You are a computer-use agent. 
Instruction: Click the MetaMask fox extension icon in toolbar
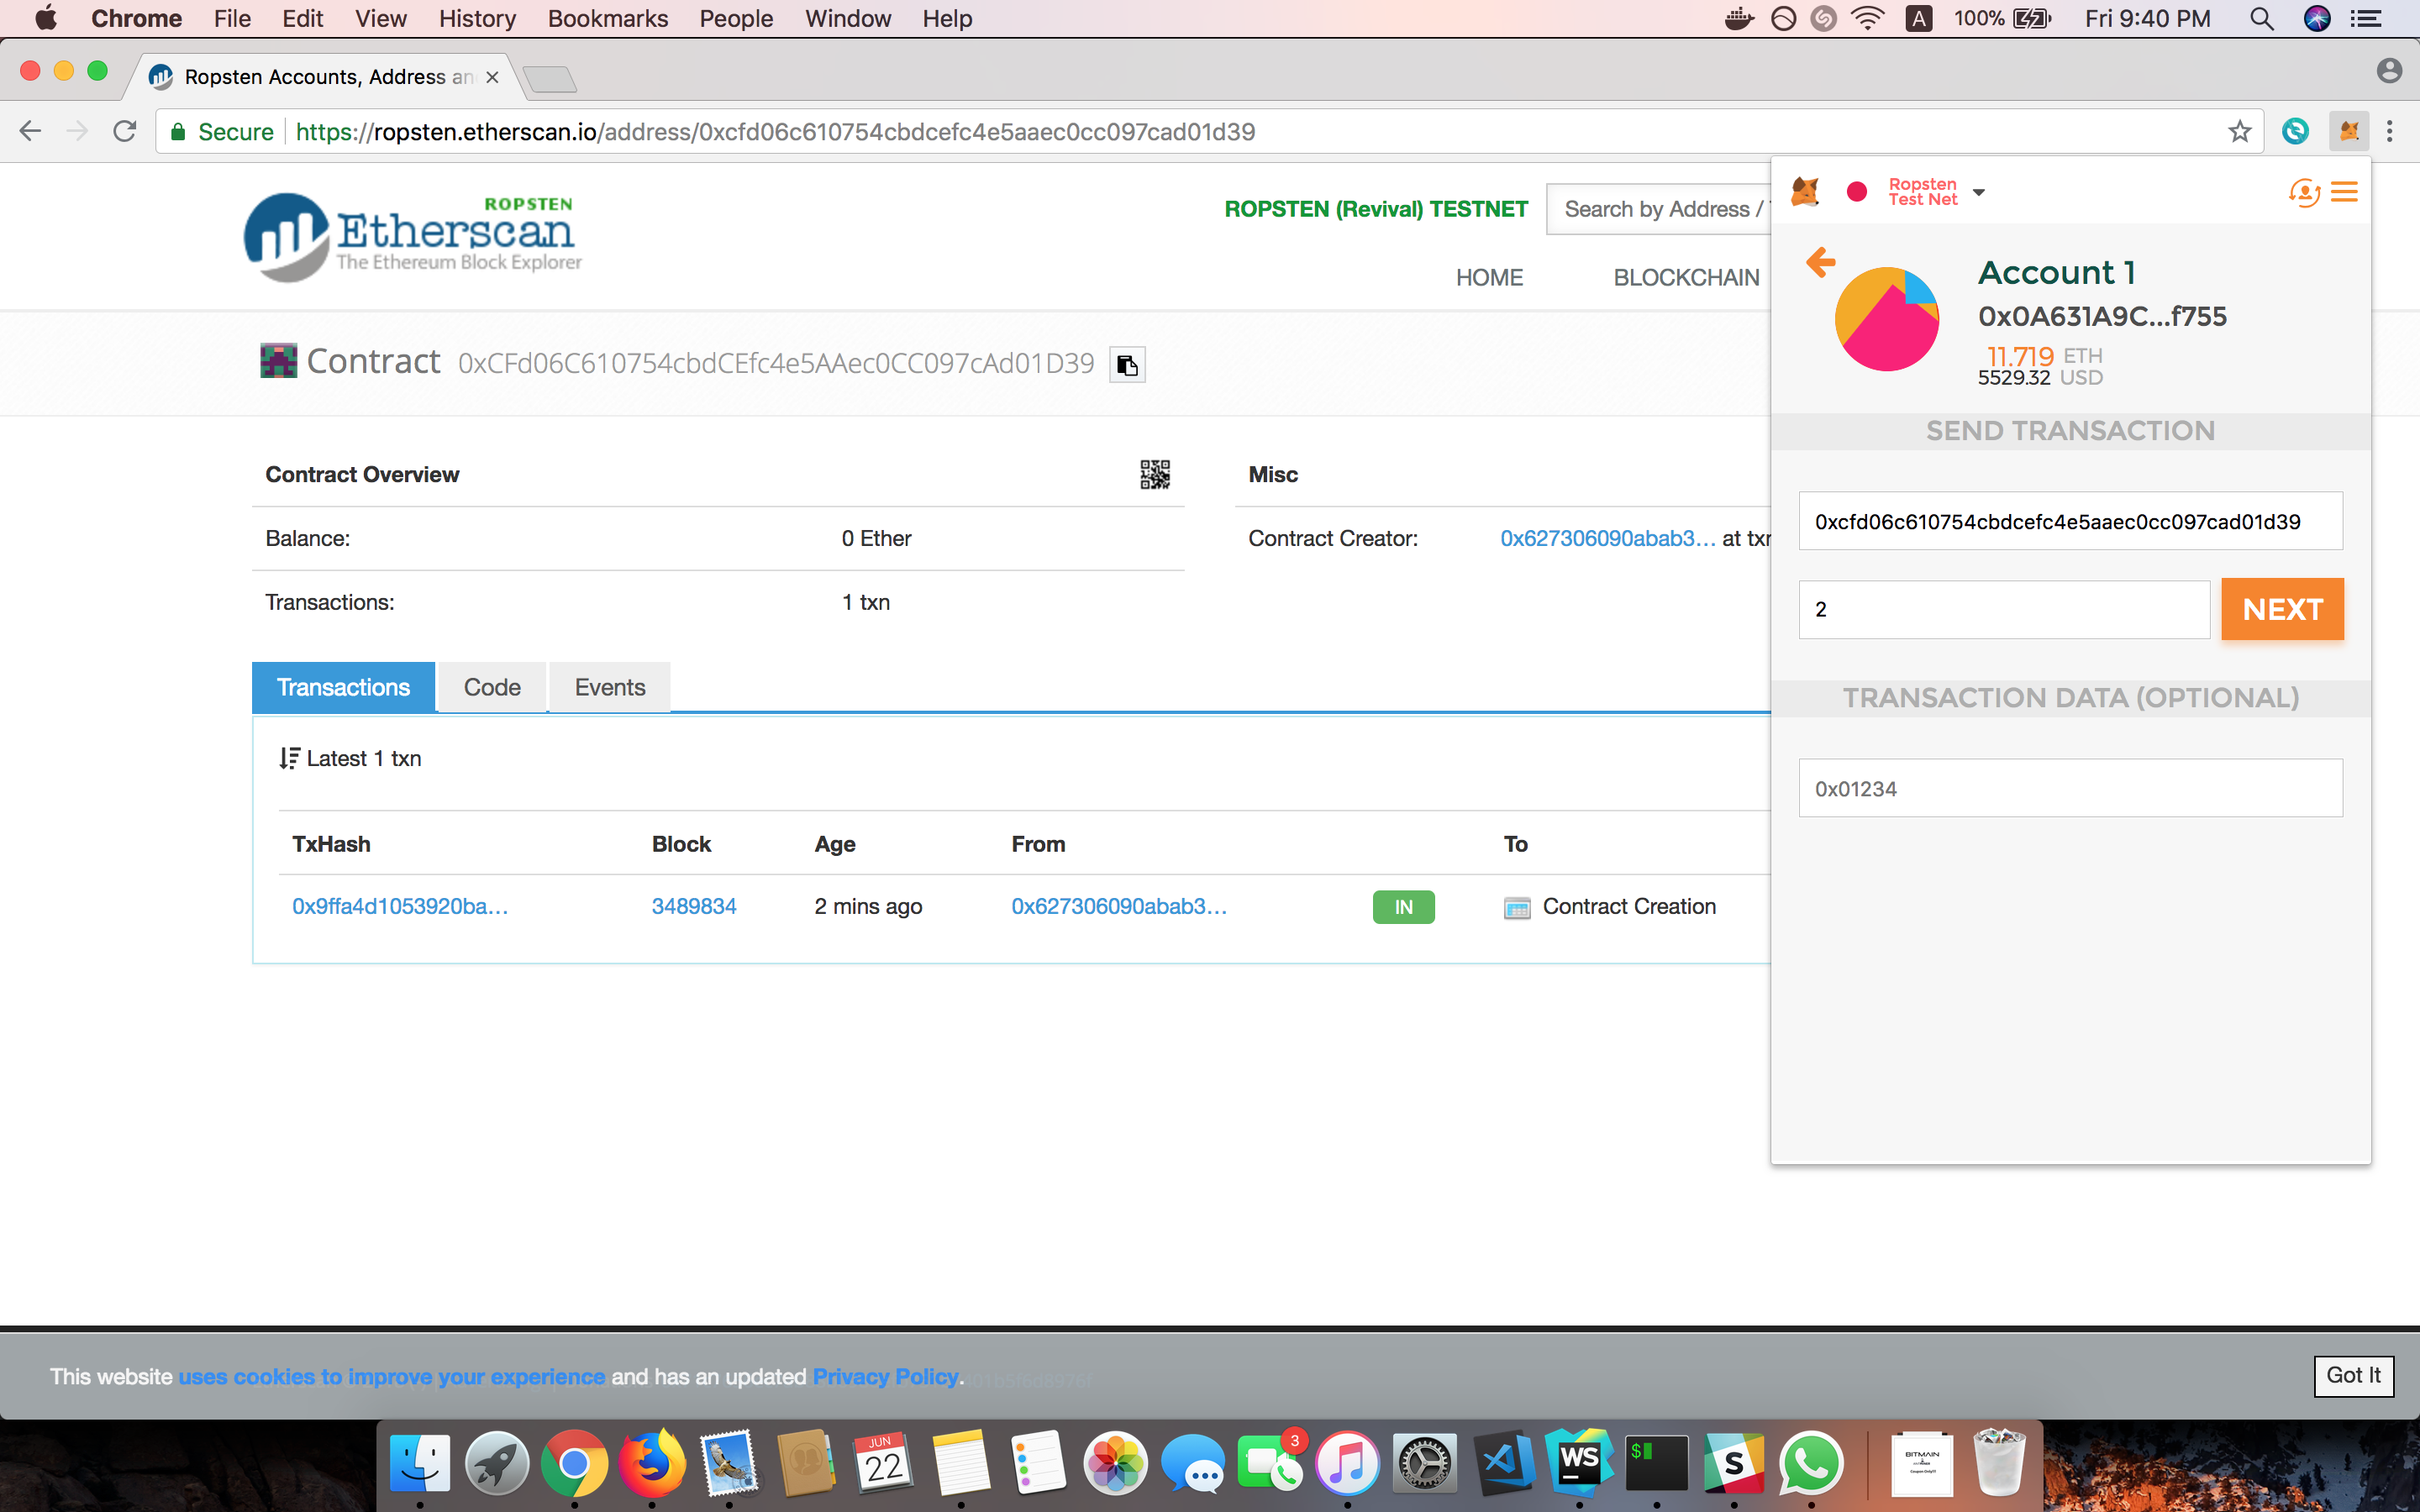pos(2348,131)
